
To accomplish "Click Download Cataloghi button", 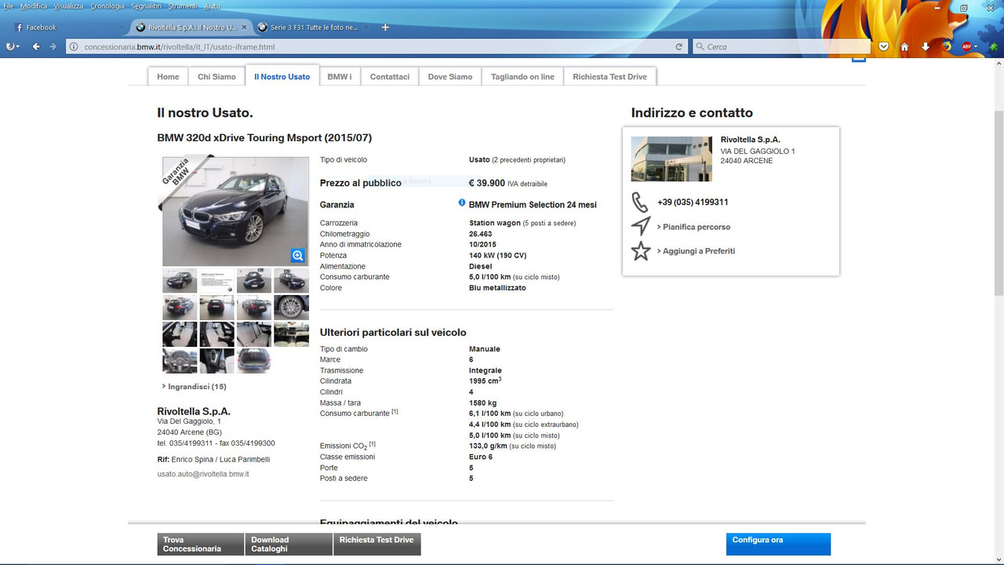I will coord(289,544).
